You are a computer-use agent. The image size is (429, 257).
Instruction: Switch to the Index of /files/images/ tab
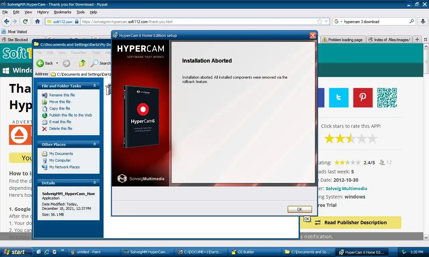coord(389,39)
